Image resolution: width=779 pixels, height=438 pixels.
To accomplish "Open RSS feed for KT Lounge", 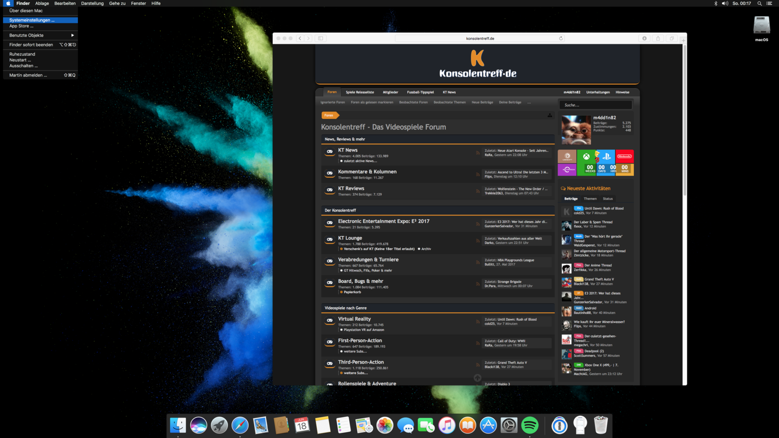I will click(x=478, y=240).
